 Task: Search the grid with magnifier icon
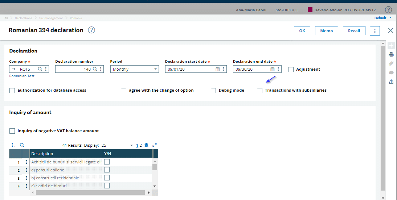pyautogui.click(x=22, y=145)
